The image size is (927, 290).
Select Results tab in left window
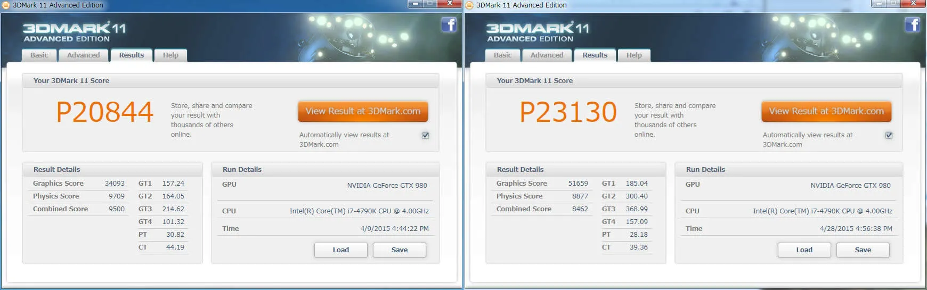click(132, 55)
